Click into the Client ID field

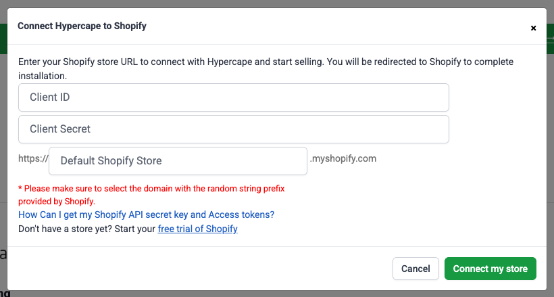point(234,97)
